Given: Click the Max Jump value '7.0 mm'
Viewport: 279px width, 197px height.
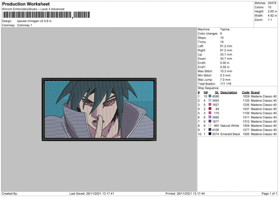Looking at the screenshot, I should (x=226, y=80).
